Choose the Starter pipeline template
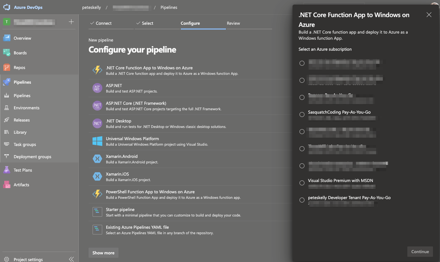Viewport: 440px width, 262px height. (x=120, y=209)
